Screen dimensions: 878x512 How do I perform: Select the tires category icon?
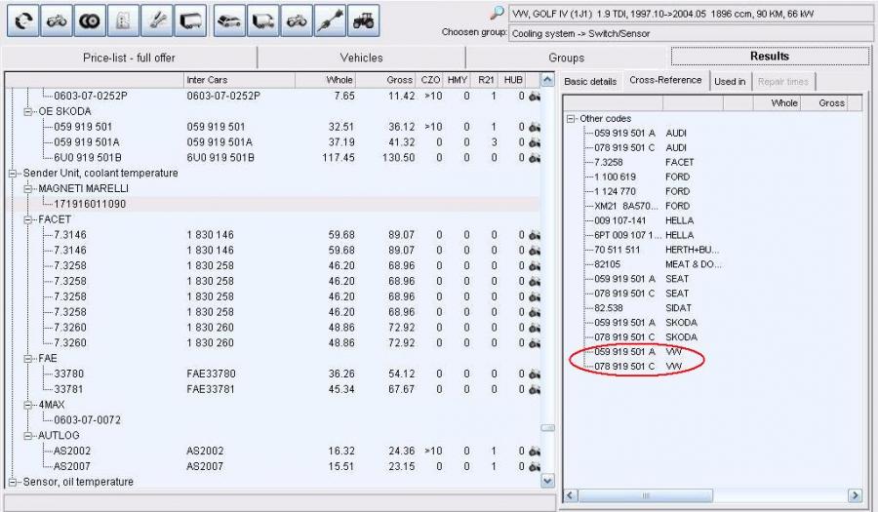[91, 20]
